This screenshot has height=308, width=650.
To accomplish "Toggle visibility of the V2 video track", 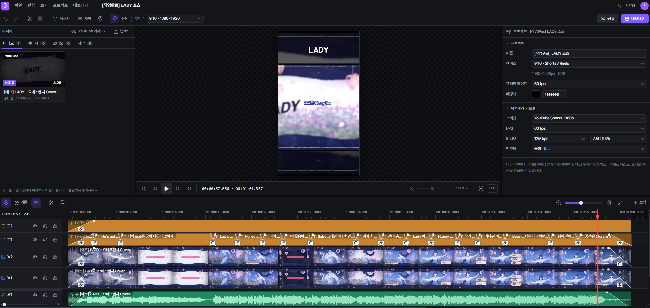I will point(35,257).
